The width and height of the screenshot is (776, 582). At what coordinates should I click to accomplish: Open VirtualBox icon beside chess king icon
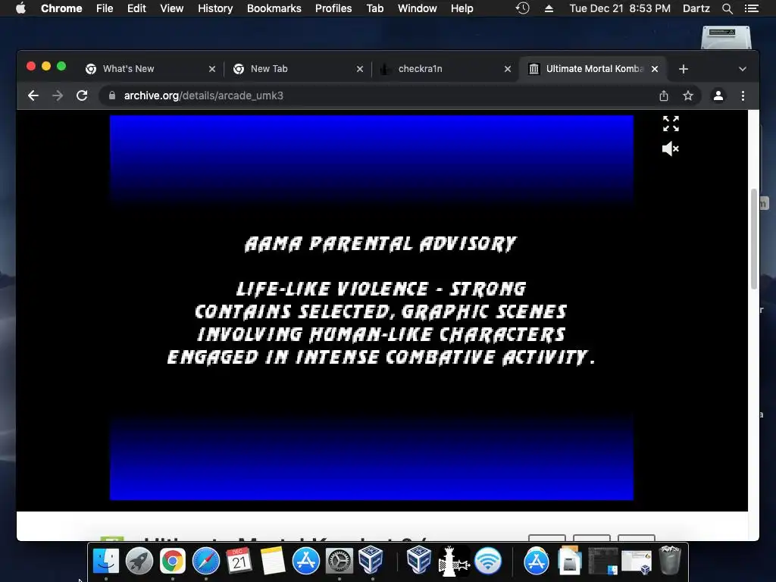418,560
